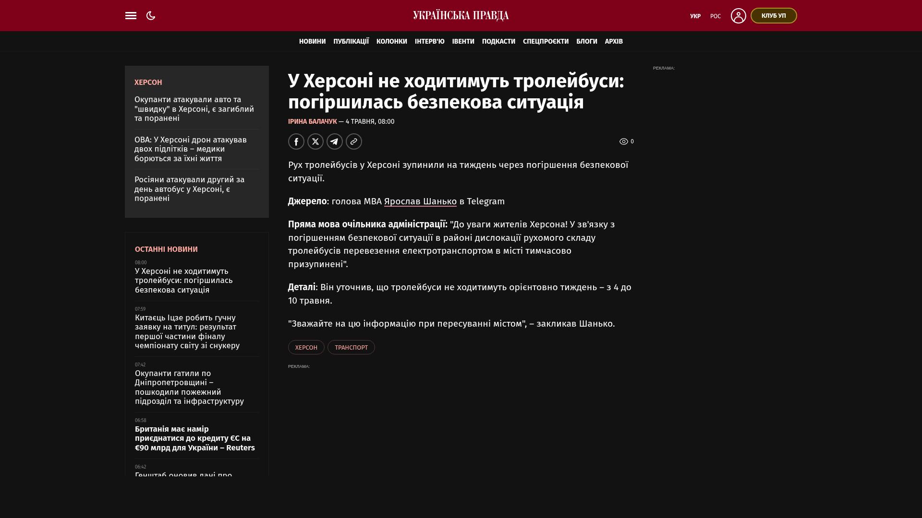This screenshot has height=518, width=922.
Task: Share article on X (Twitter)
Action: (x=315, y=141)
